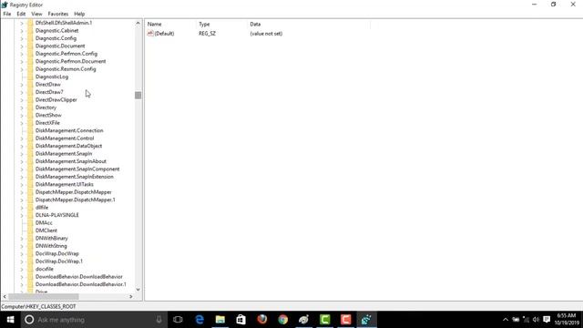Image resolution: width=583 pixels, height=328 pixels.
Task: Click the tree scrollbar down arrow
Action: click(138, 290)
